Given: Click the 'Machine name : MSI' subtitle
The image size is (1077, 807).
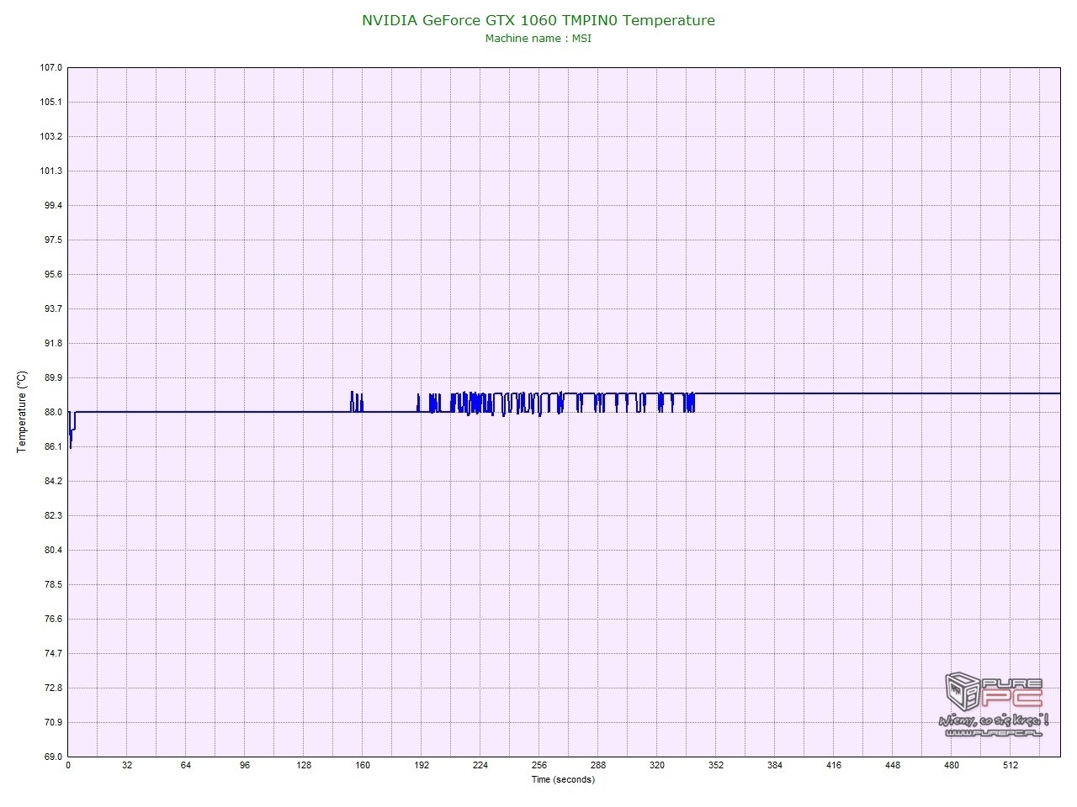Looking at the screenshot, I should tap(538, 38).
